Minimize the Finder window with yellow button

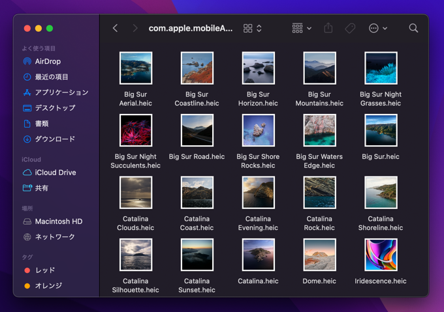point(39,28)
